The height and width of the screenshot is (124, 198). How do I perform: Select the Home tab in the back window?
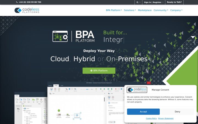coord(17,96)
